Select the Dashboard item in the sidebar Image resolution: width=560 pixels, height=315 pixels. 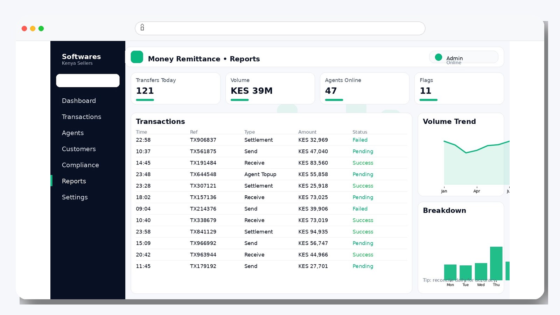click(x=79, y=101)
